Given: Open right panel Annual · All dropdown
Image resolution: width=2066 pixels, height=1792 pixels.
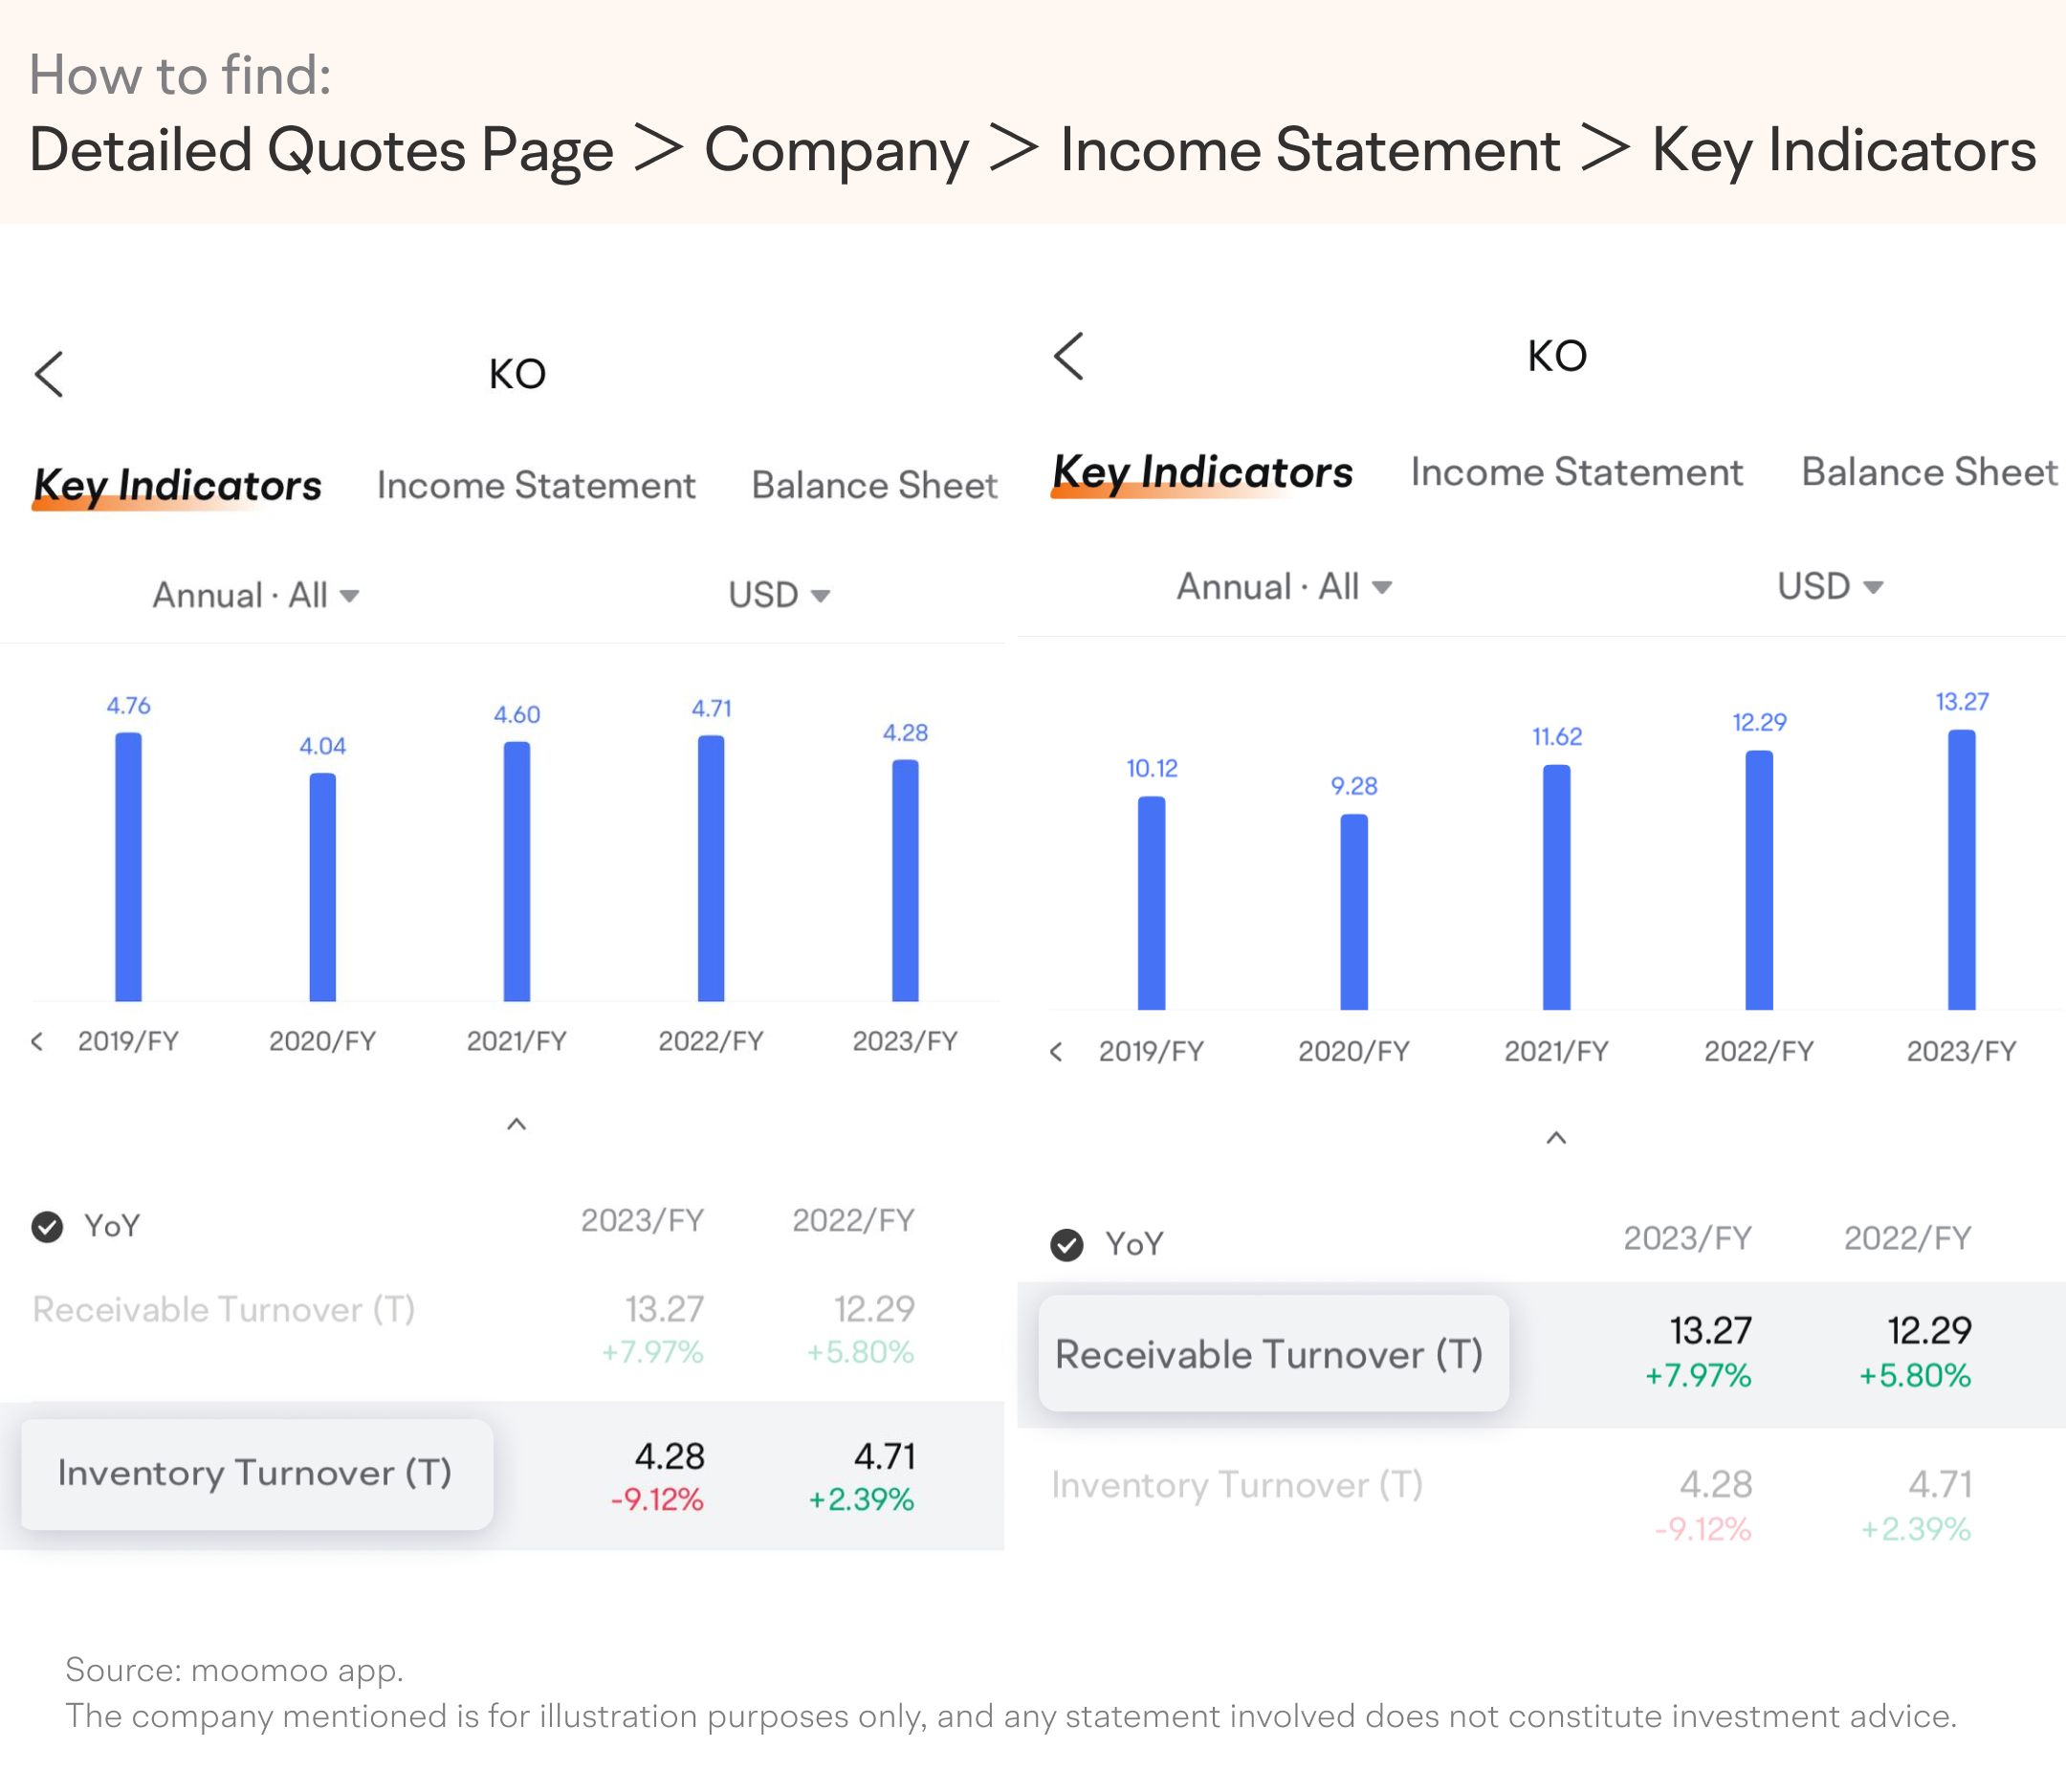Looking at the screenshot, I should click(x=1283, y=586).
